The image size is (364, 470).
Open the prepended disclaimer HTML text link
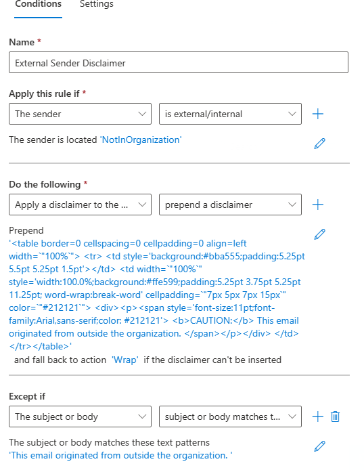tap(157, 295)
